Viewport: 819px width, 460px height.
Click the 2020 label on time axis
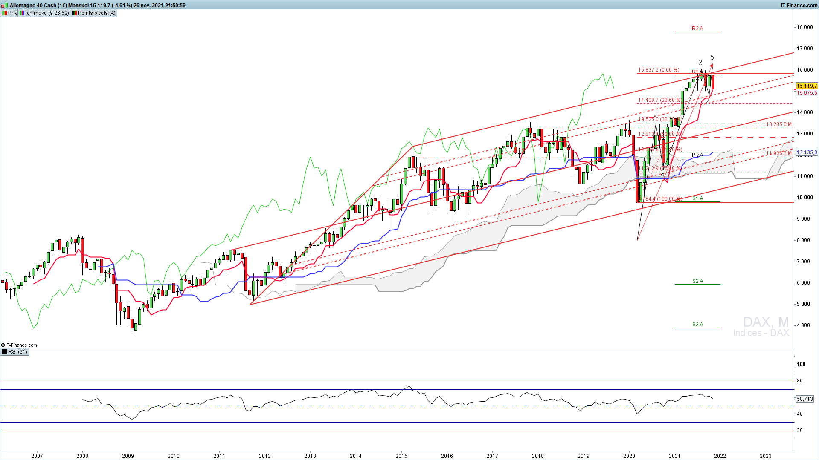(x=629, y=456)
